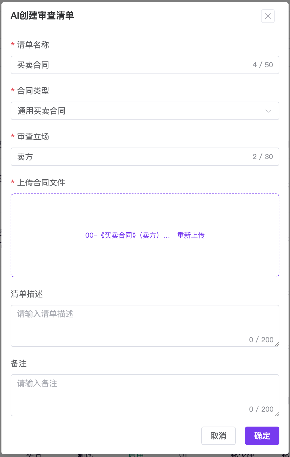Viewport: 290px width, 457px height.
Task: Click the 清单描述 label
Action: coord(27,294)
